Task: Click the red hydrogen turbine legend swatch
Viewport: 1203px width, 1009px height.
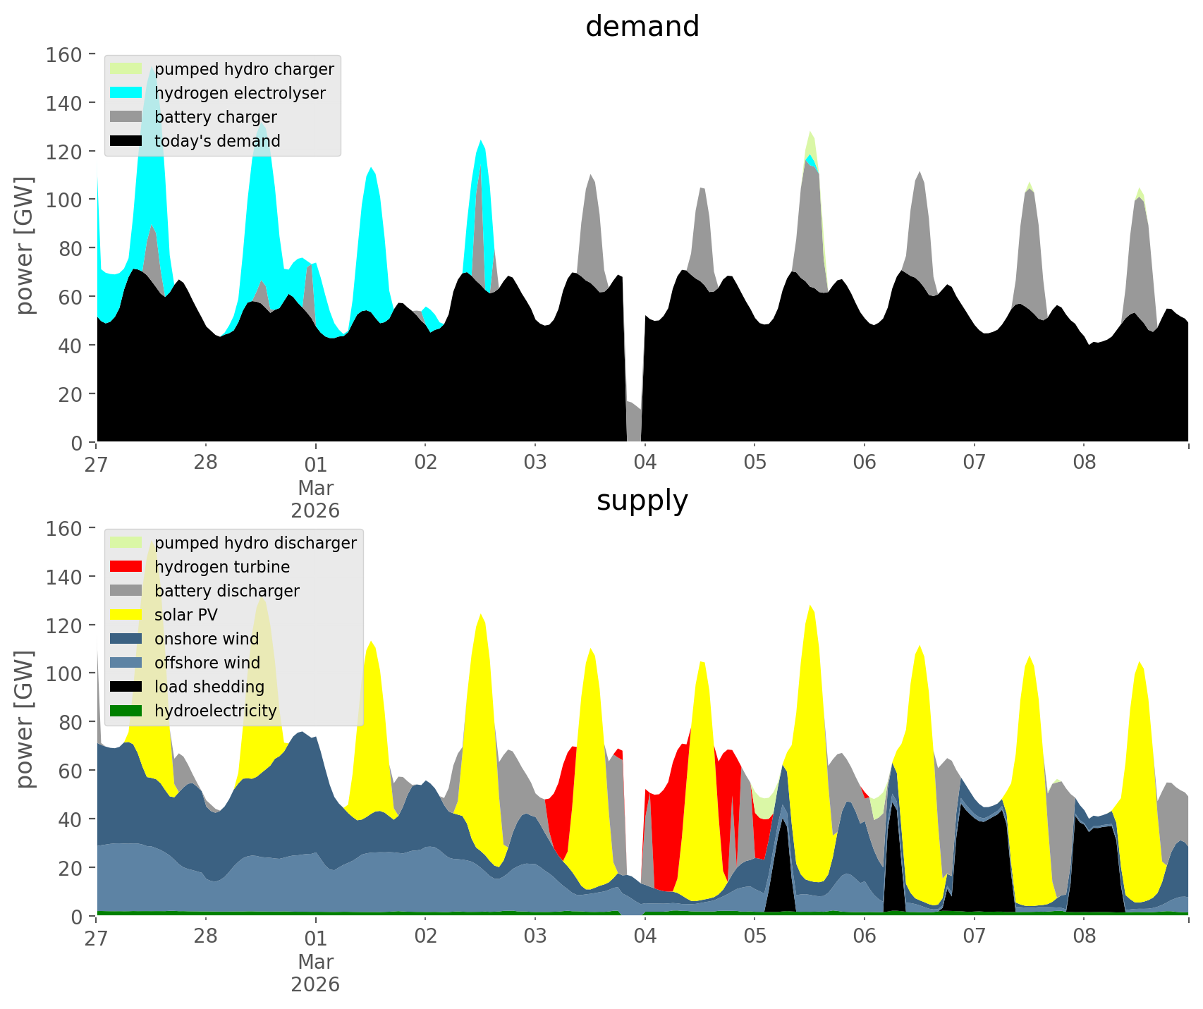Action: 126,567
